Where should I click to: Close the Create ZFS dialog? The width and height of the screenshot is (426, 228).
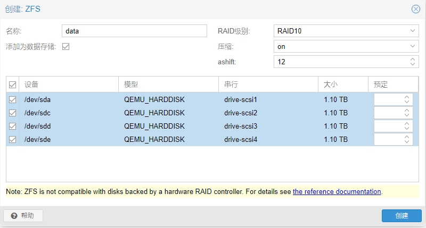[x=415, y=9]
